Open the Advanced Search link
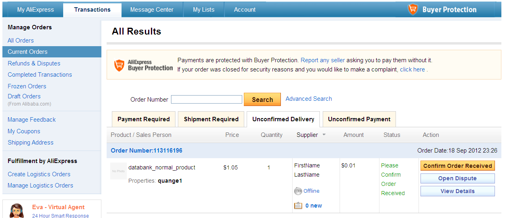This screenshot has height=218, width=505. pyautogui.click(x=309, y=99)
